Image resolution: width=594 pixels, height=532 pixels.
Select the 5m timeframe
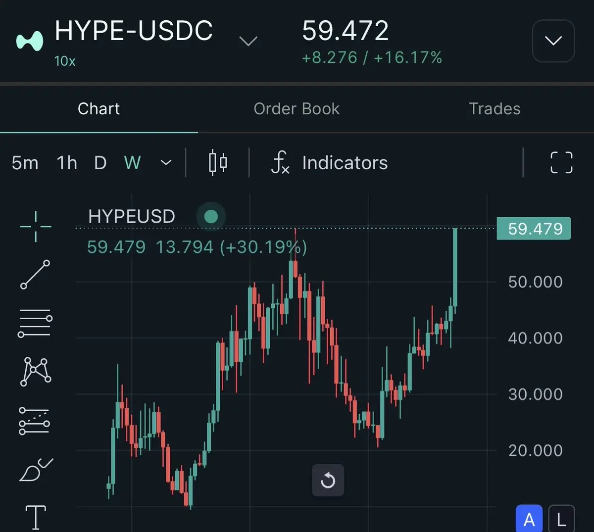click(25, 163)
